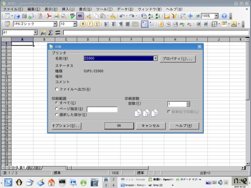Click the Cancel button in print dialog
251x188 pixels.
pos(151,126)
